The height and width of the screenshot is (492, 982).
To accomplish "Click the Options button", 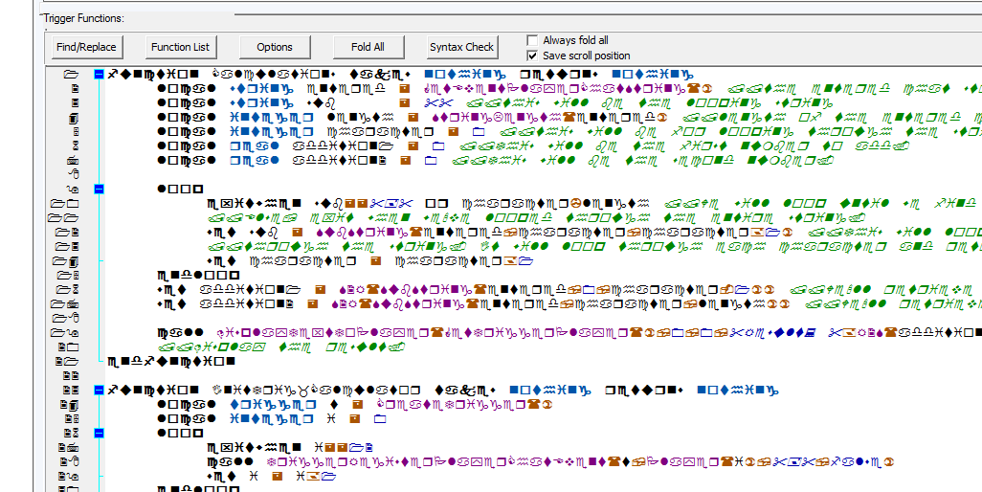I will click(275, 47).
